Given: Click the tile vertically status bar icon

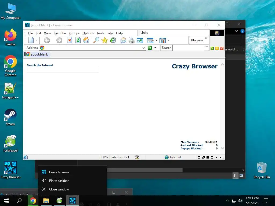Looking at the screenshot, I should coord(212,157).
